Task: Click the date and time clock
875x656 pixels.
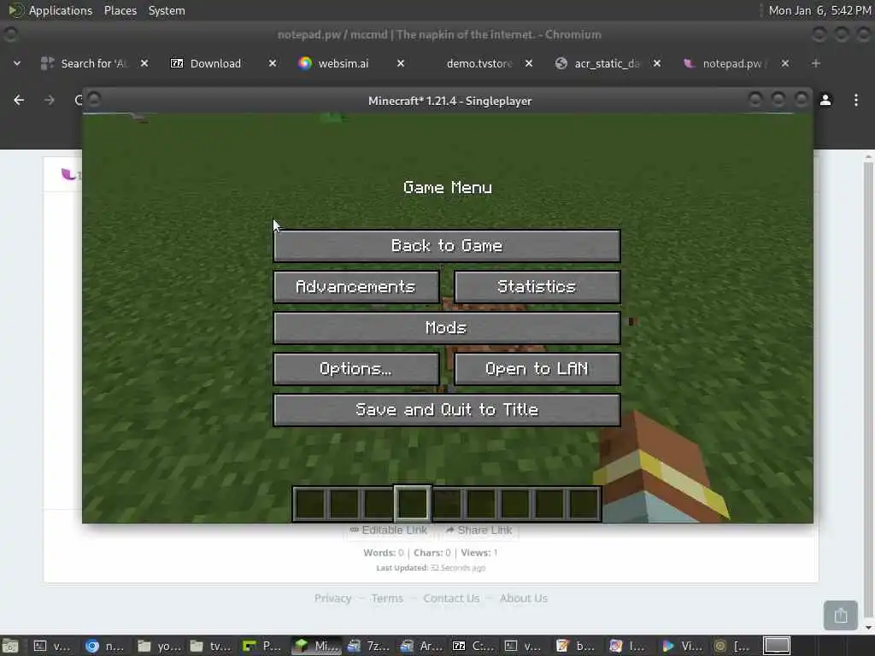Action: [819, 10]
